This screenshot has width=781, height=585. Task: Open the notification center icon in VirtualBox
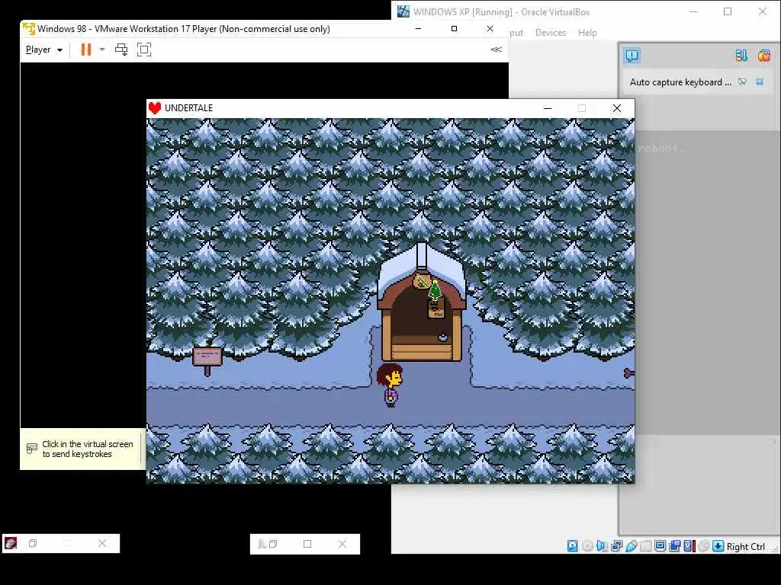click(632, 55)
